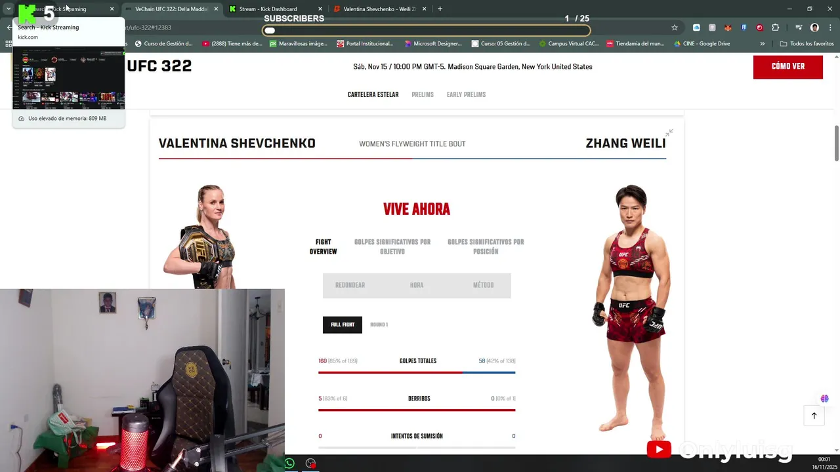
Task: Click the INTENTOS DE SUMISIÓN stat label
Action: coord(417,436)
